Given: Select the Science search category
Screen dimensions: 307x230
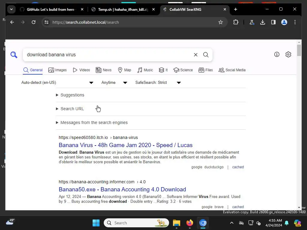Looking at the screenshot, I should tap(183, 70).
